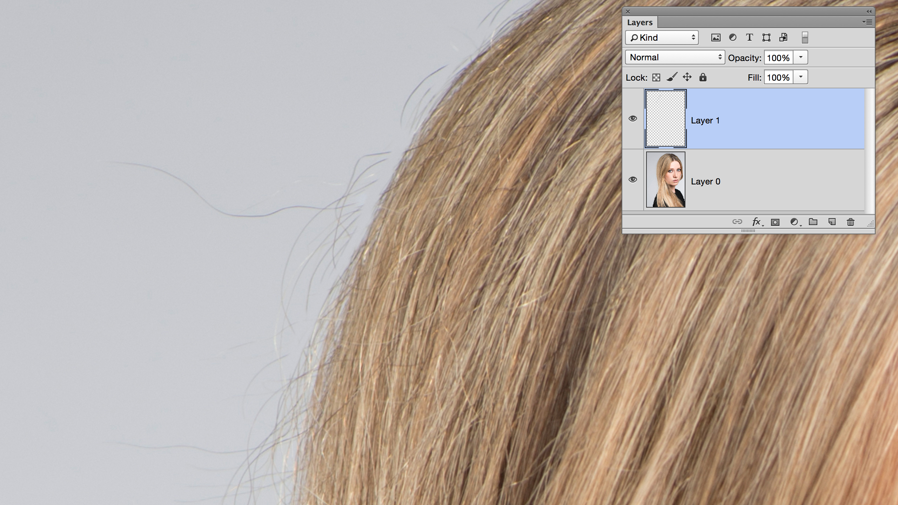Select the Layer 0 name
This screenshot has width=898, height=505.
[x=705, y=182]
